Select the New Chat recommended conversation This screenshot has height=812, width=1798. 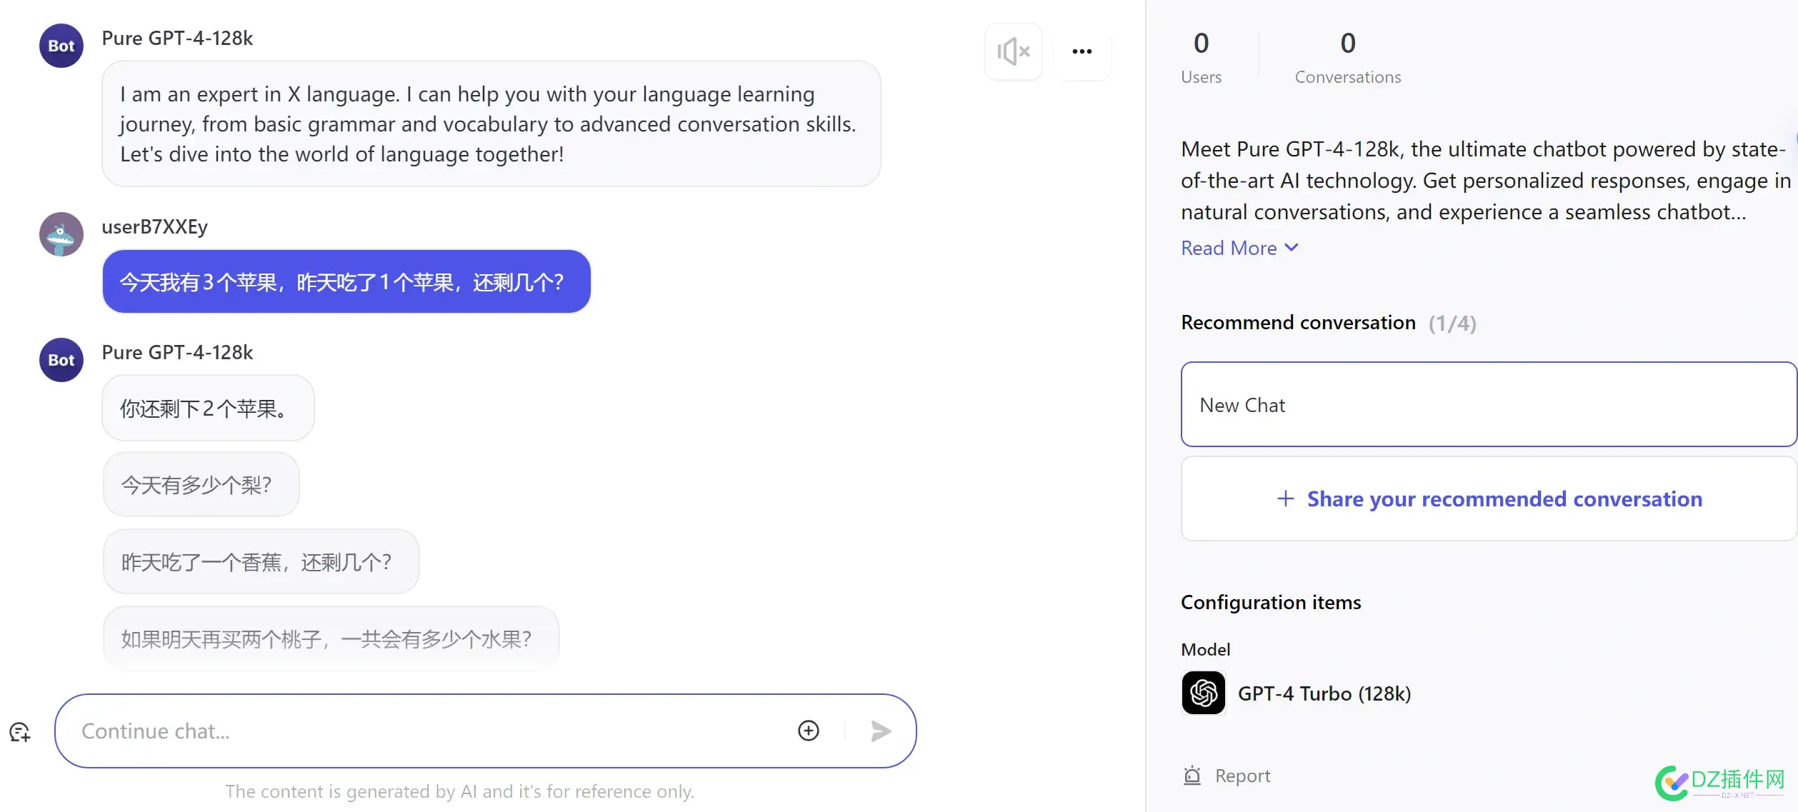[x=1489, y=404]
